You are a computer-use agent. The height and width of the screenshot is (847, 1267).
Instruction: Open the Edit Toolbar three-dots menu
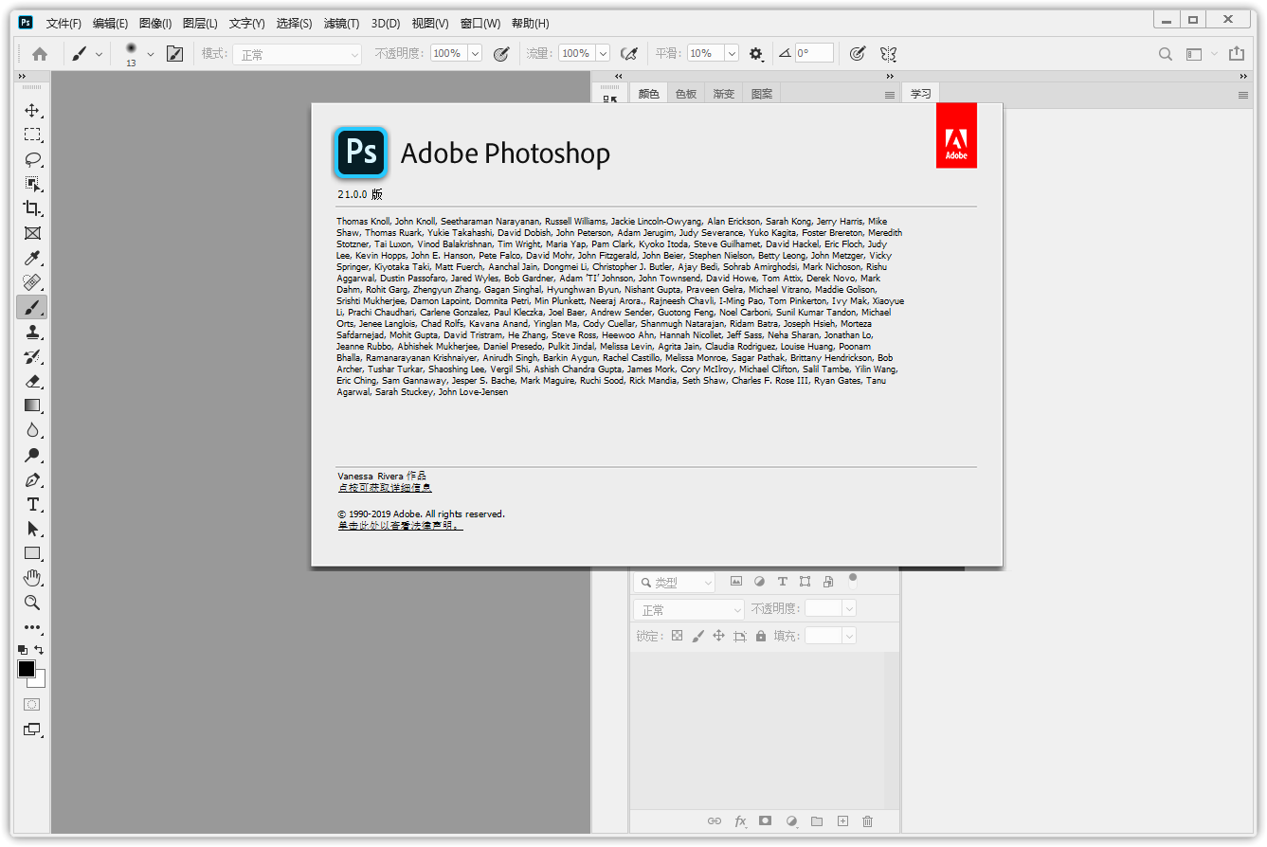coord(32,627)
